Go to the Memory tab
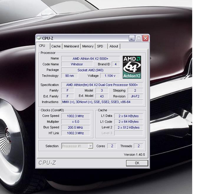 (88, 46)
